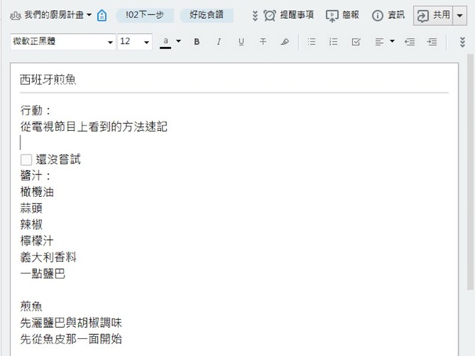Screen dimensions: 475x356
Task: Decrease paragraph indent
Action: tap(410, 42)
